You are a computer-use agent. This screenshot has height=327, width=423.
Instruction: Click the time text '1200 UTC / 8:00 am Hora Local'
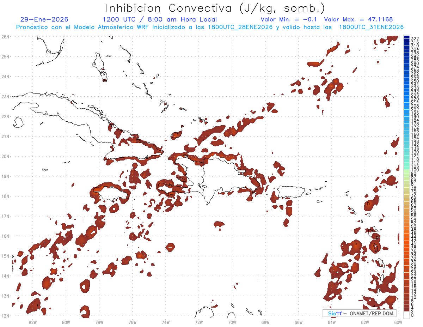160,19
